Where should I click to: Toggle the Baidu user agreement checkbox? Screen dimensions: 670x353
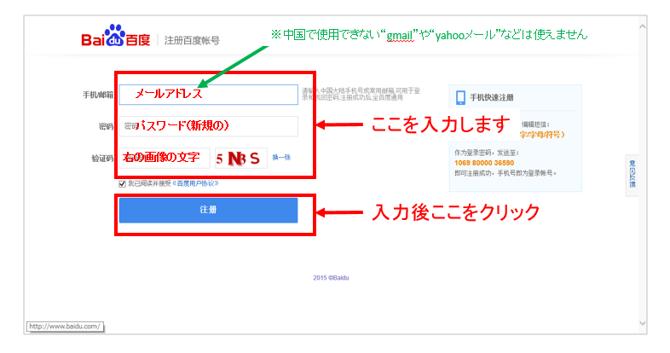click(122, 184)
